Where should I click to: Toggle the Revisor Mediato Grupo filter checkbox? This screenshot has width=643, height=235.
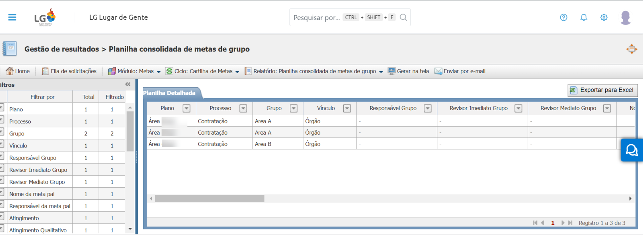point(2,180)
